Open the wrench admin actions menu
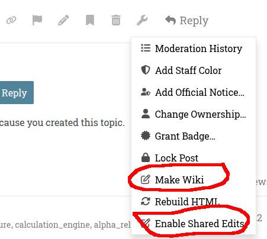 [x=142, y=20]
